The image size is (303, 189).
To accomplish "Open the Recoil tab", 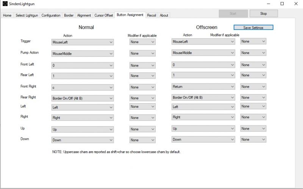I will coord(151,15).
